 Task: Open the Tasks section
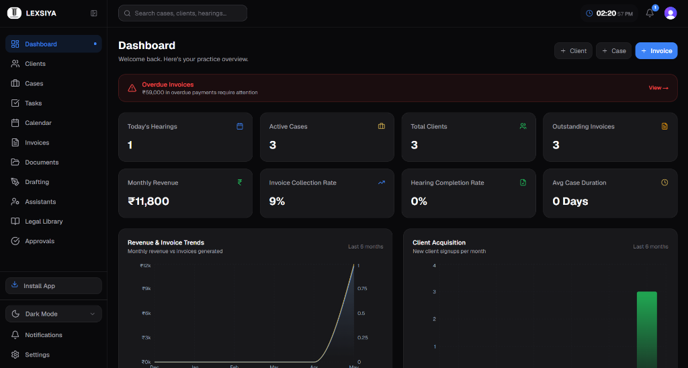pyautogui.click(x=54, y=103)
